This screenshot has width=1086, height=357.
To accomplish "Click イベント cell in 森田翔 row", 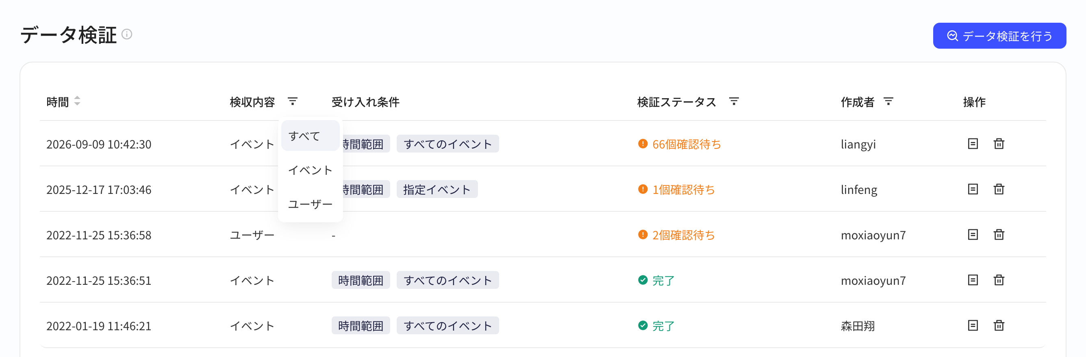I will [x=252, y=326].
